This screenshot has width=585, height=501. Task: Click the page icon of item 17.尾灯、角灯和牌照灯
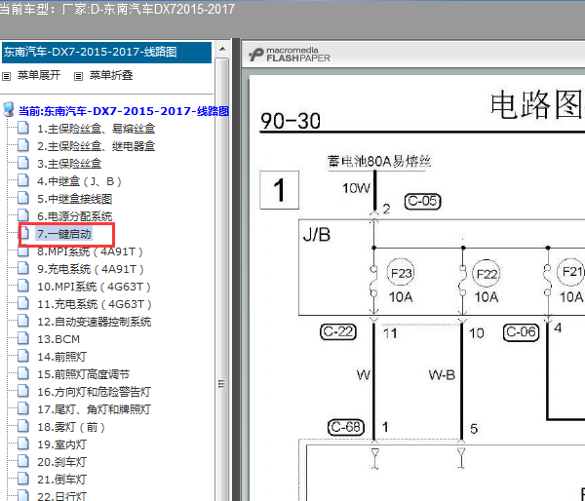[x=23, y=408]
